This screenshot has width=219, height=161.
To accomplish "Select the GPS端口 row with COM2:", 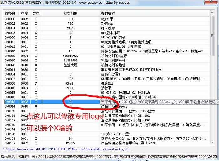I will tap(70, 83).
